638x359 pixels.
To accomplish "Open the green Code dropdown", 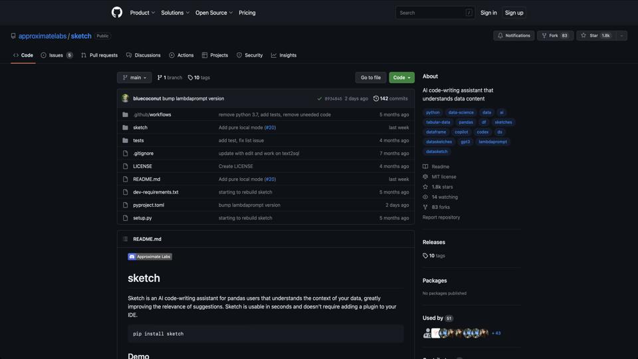I will pyautogui.click(x=401, y=78).
